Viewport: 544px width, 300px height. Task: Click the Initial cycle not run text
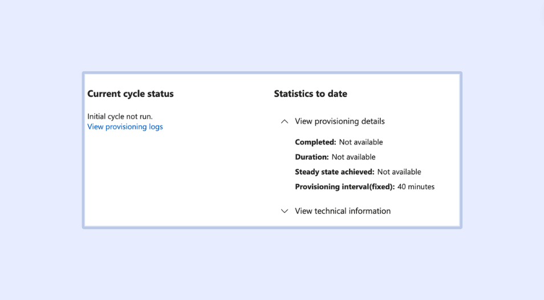click(x=120, y=116)
